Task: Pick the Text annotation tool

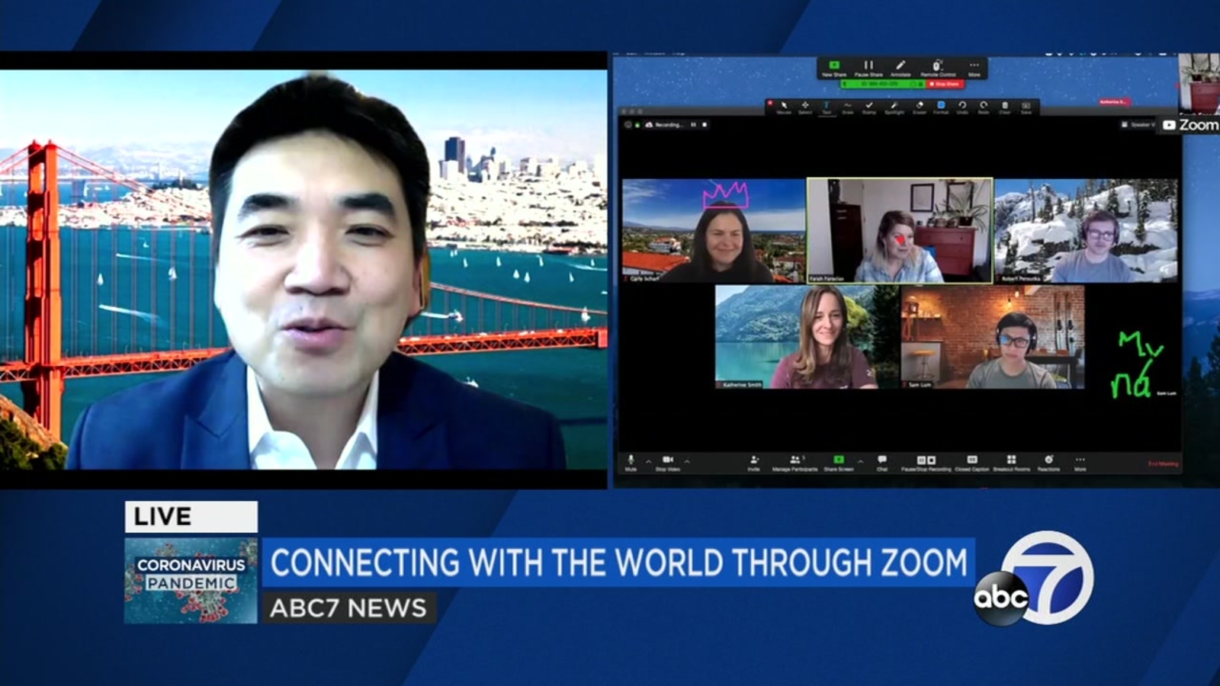Action: tap(827, 107)
